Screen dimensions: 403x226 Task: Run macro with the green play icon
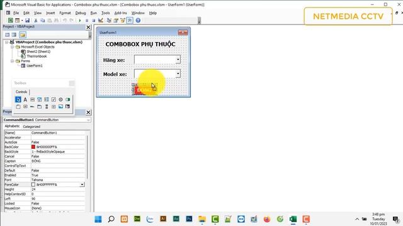coord(80,20)
